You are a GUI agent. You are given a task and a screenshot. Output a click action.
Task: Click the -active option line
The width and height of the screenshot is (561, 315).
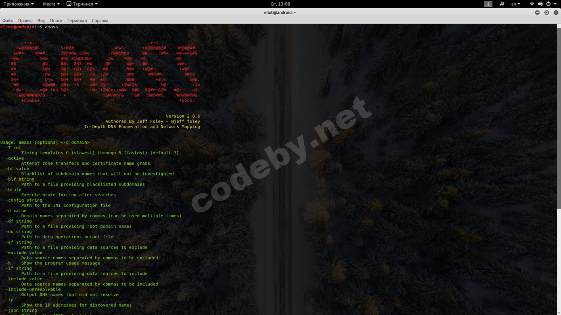point(15,158)
